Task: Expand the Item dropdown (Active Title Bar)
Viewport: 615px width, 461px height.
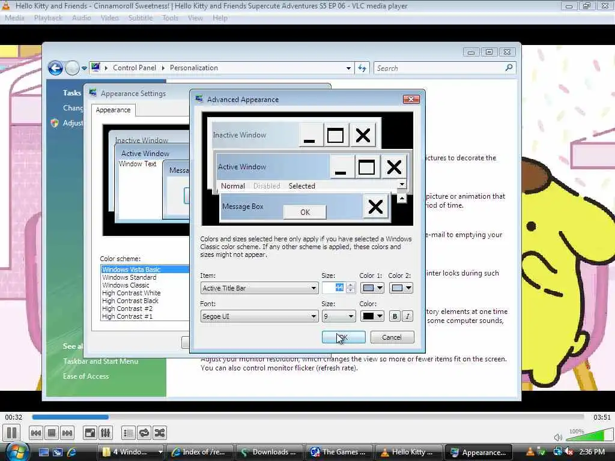Action: point(259,288)
